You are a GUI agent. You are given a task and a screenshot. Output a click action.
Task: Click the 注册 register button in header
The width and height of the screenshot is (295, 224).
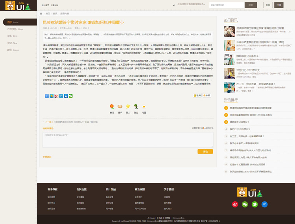pyautogui.click(x=279, y=5)
